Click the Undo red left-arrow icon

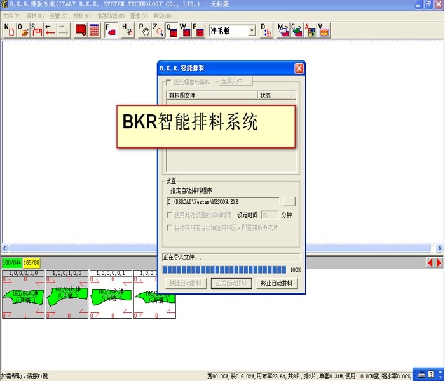50,30
